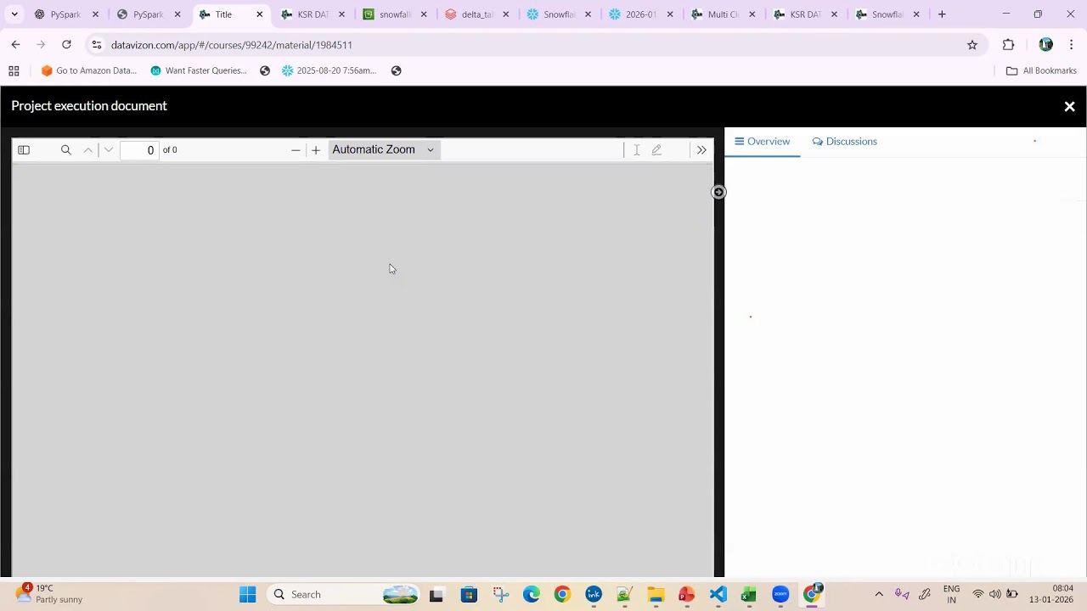Open a new browser tab
Image resolution: width=1087 pixels, height=611 pixels.
[x=942, y=14]
